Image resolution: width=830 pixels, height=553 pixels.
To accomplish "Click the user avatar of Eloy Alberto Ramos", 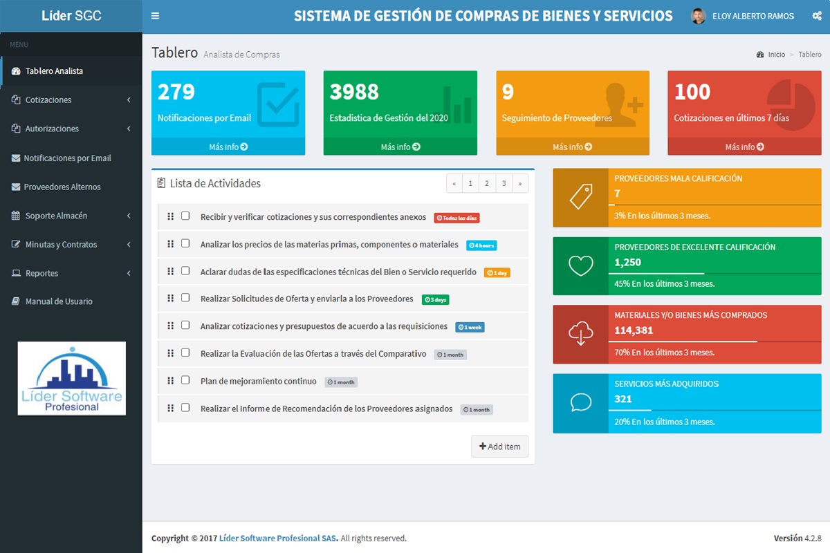I will (698, 16).
